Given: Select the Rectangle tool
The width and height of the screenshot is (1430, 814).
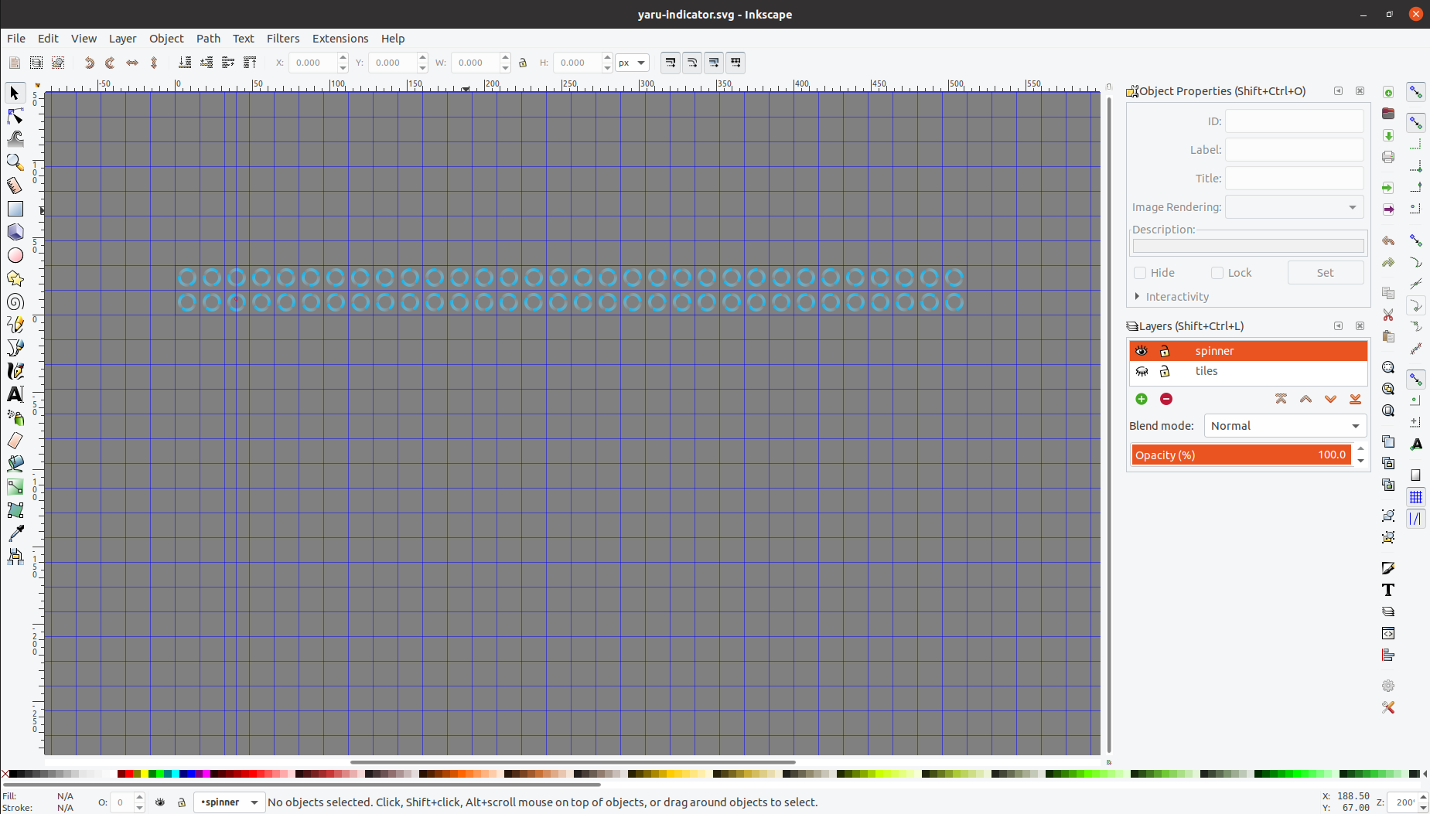Looking at the screenshot, I should tap(15, 209).
